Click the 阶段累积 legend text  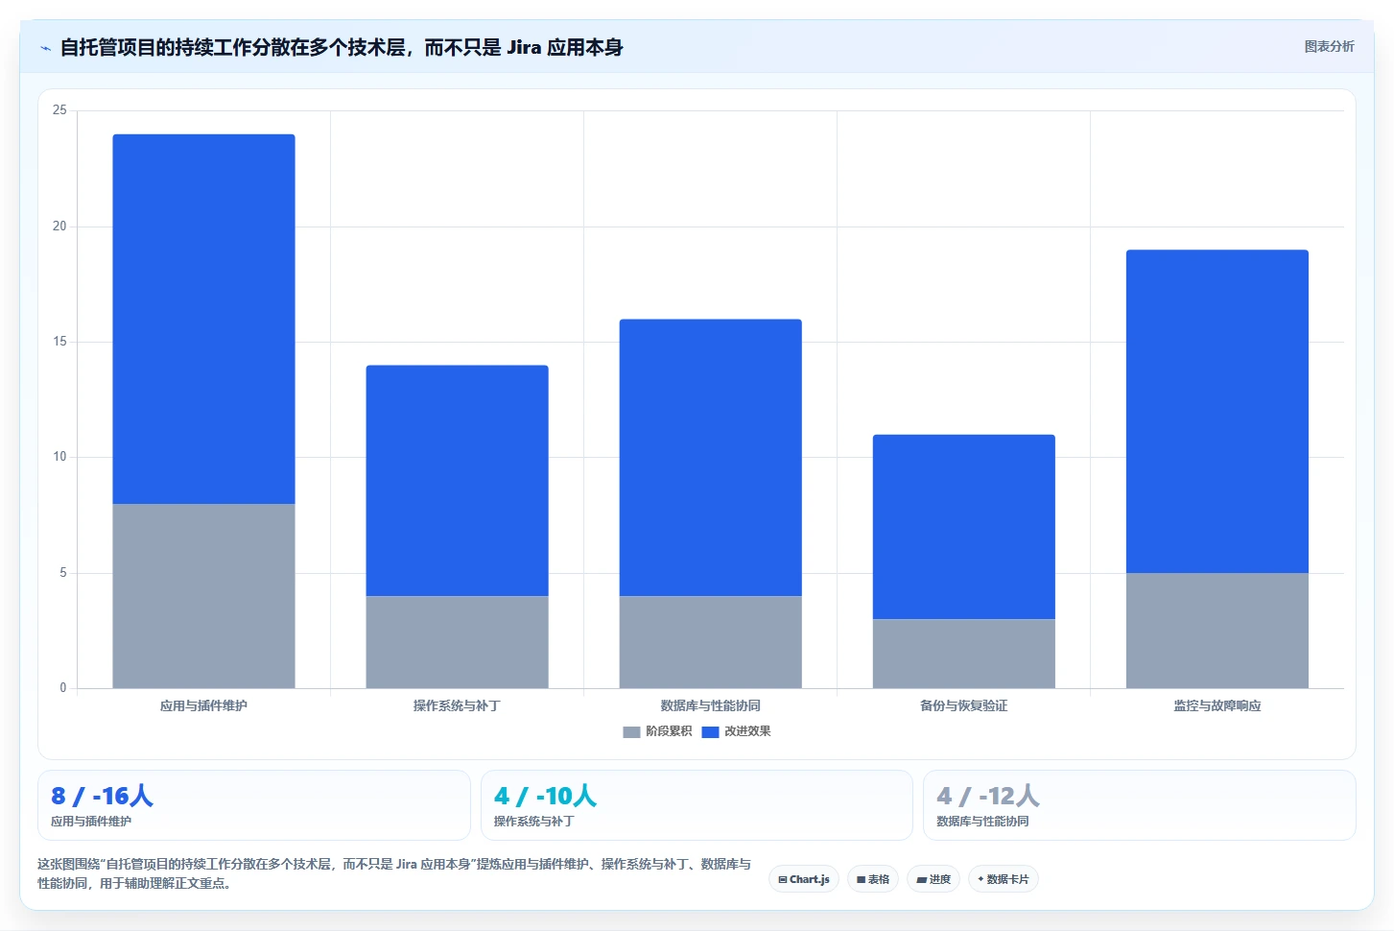(669, 731)
